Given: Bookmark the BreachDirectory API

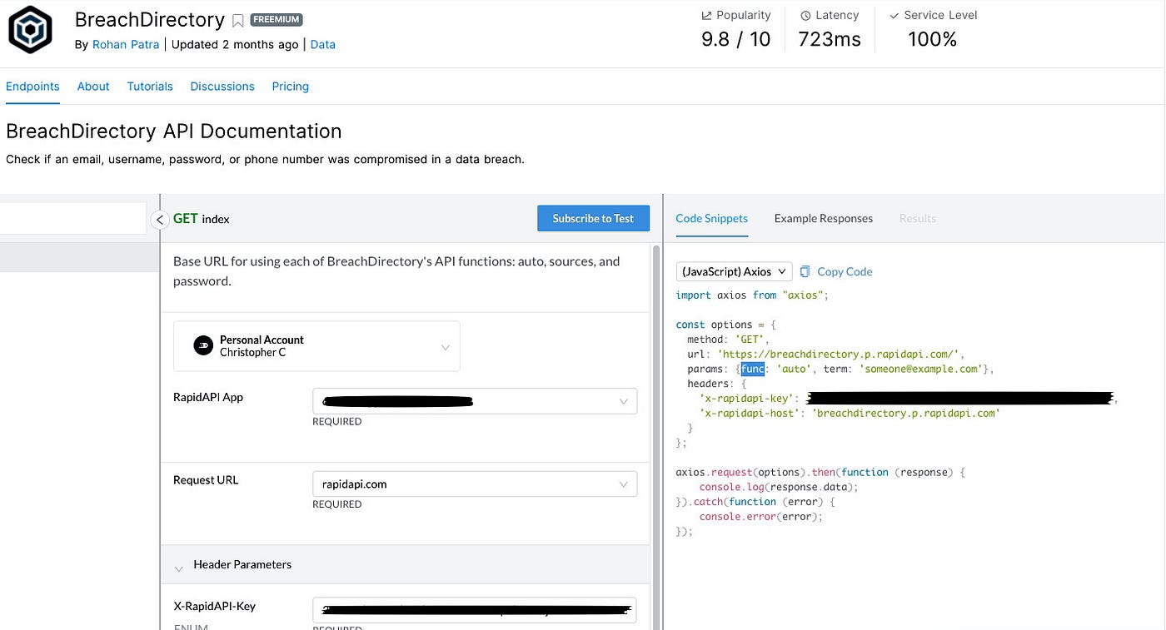Looking at the screenshot, I should (238, 20).
